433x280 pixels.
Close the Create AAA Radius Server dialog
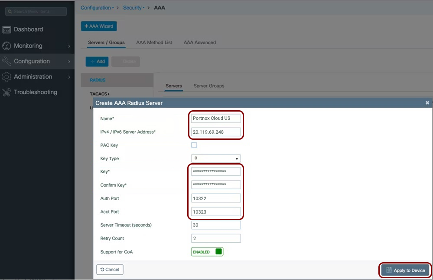[x=427, y=103]
